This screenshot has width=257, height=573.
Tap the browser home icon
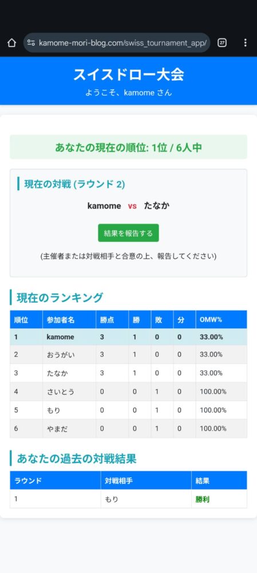pyautogui.click(x=11, y=43)
